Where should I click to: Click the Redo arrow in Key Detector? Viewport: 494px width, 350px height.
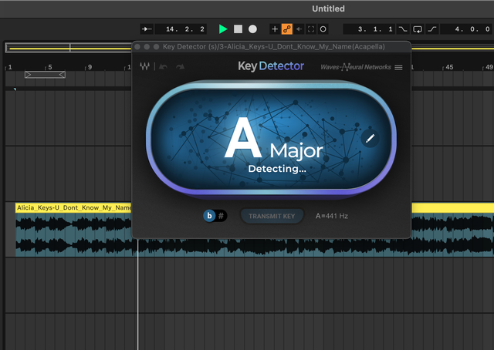180,67
